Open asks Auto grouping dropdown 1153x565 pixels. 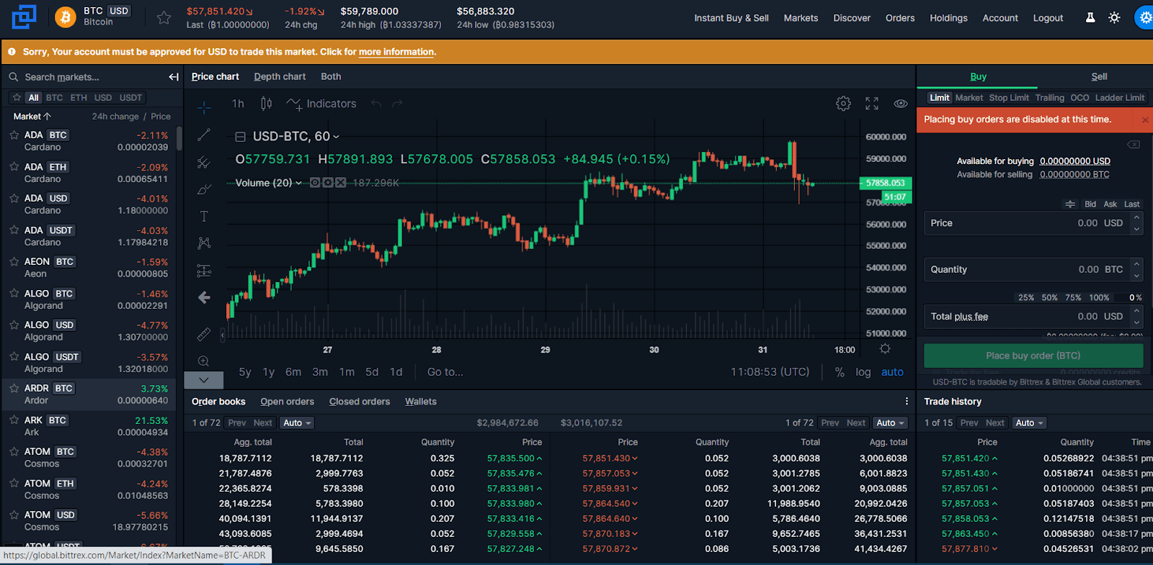pos(890,423)
